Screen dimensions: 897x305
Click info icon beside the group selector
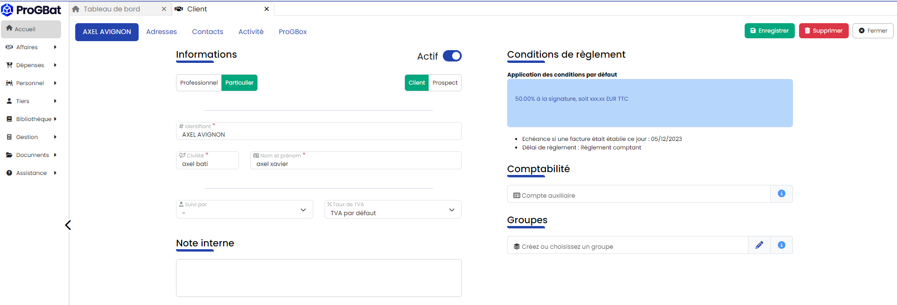(782, 245)
